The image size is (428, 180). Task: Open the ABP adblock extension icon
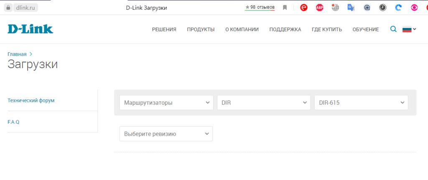click(319, 8)
